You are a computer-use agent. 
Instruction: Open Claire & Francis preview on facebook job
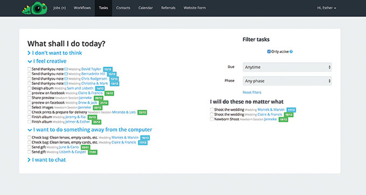pos(90,93)
